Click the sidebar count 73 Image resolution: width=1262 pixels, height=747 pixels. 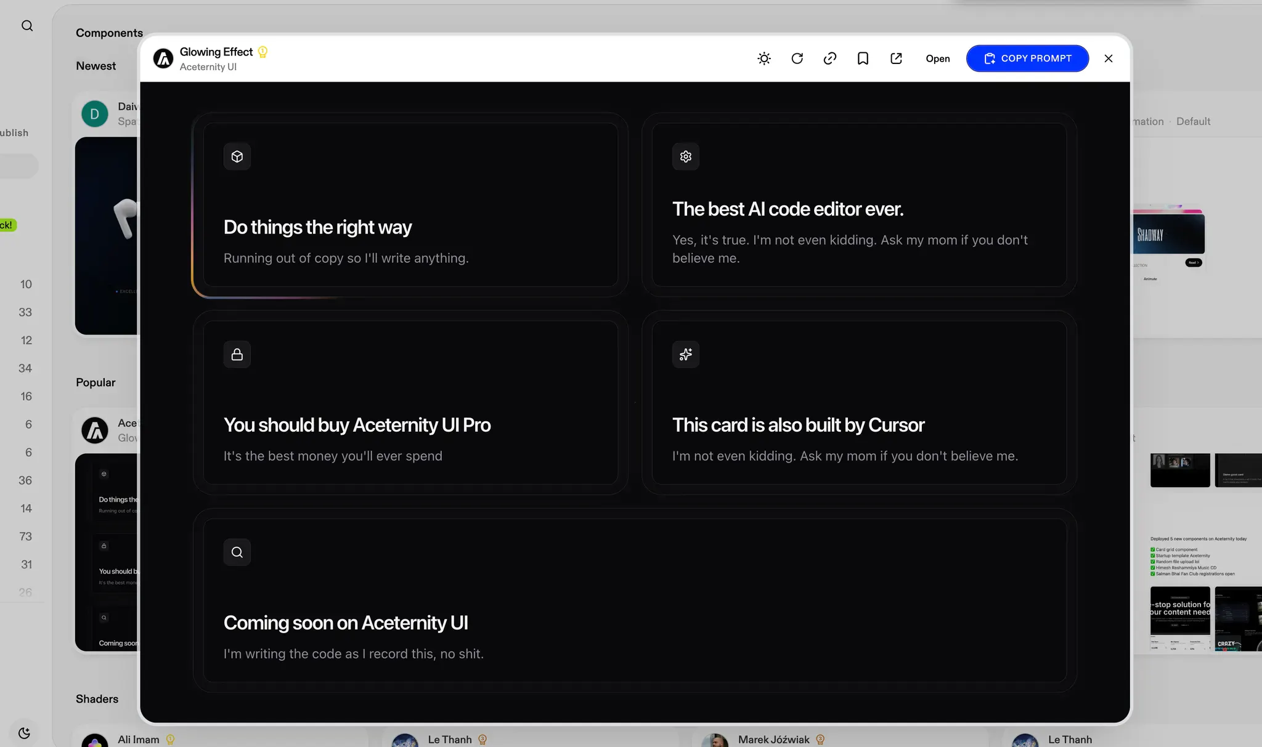point(25,536)
